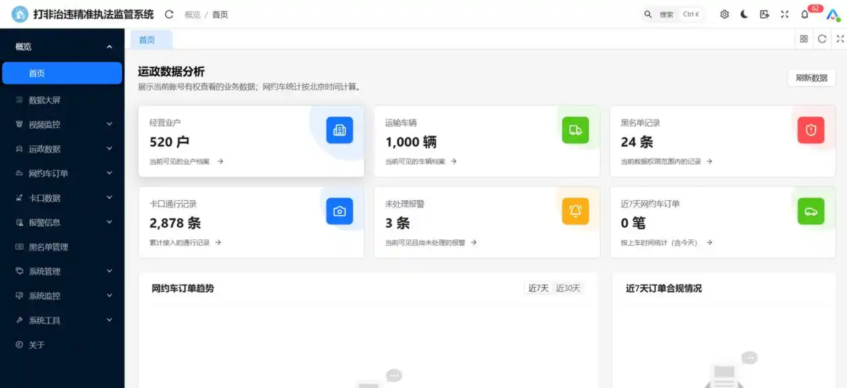
Task: Click the 刷新数据 button
Action: click(812, 78)
